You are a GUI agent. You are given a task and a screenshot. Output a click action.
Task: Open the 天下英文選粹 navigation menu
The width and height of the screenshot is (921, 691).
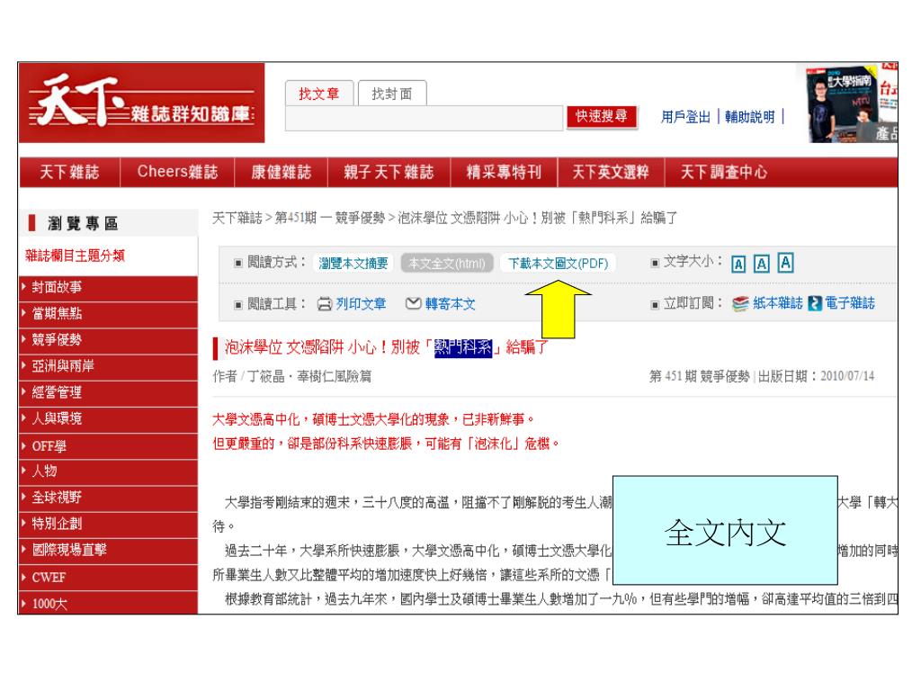click(x=611, y=172)
